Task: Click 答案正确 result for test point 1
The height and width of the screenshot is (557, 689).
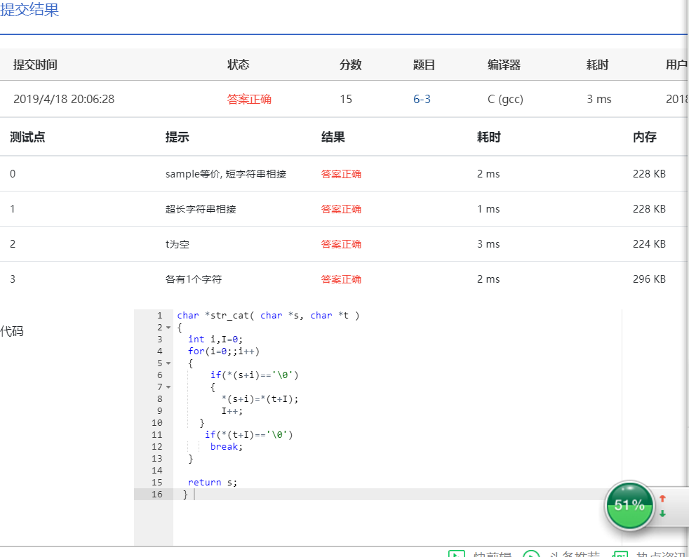Action: (341, 209)
